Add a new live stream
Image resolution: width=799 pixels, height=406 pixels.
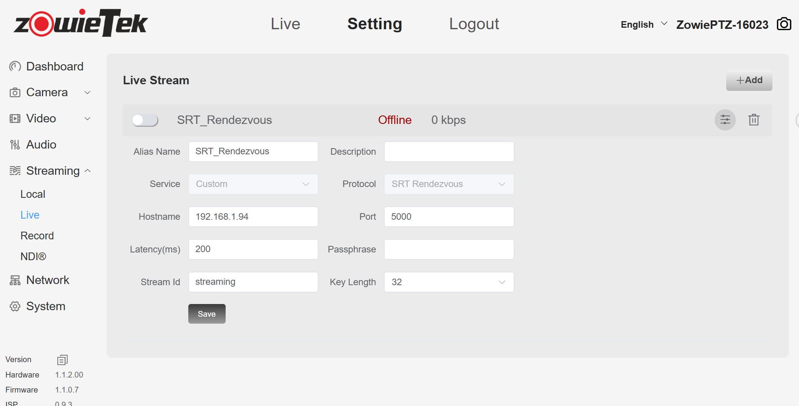749,80
